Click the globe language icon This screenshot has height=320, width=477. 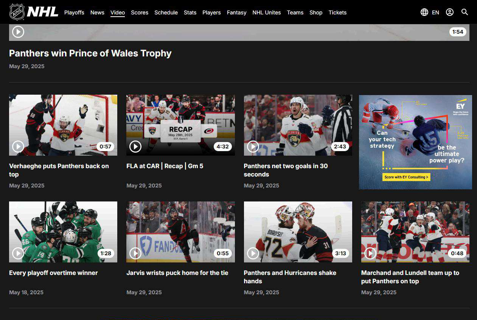(424, 12)
